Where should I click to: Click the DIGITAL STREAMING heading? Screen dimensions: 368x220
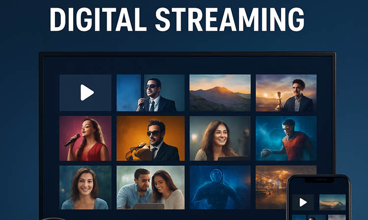(177, 20)
